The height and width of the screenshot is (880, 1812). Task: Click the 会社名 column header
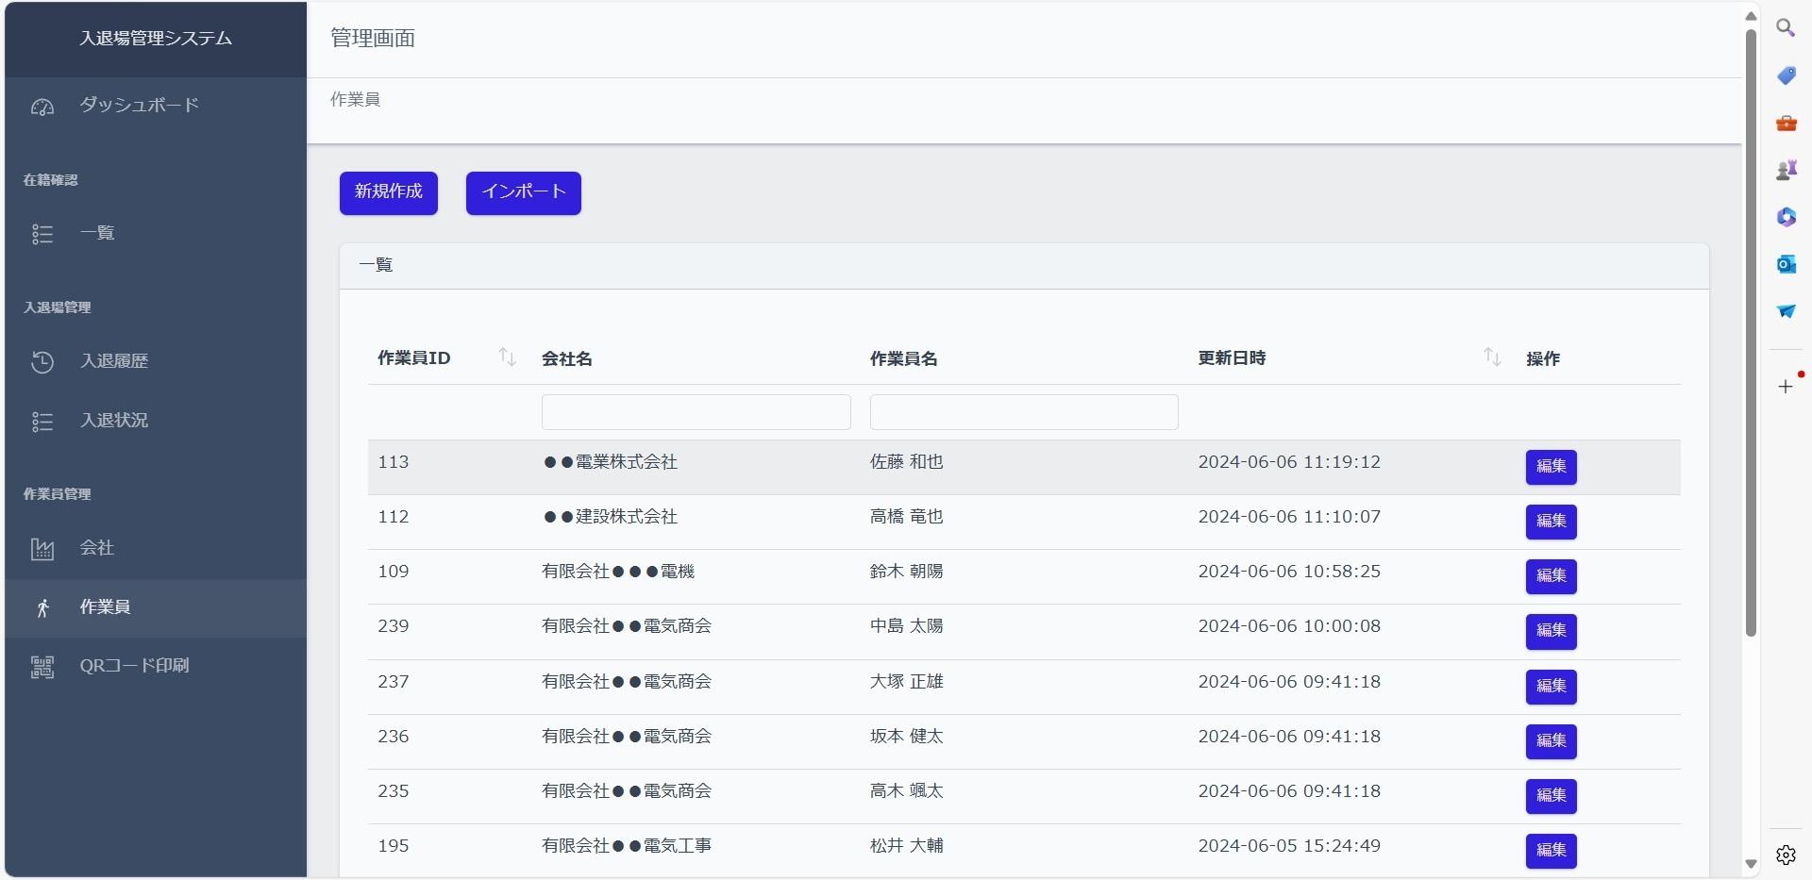567,358
